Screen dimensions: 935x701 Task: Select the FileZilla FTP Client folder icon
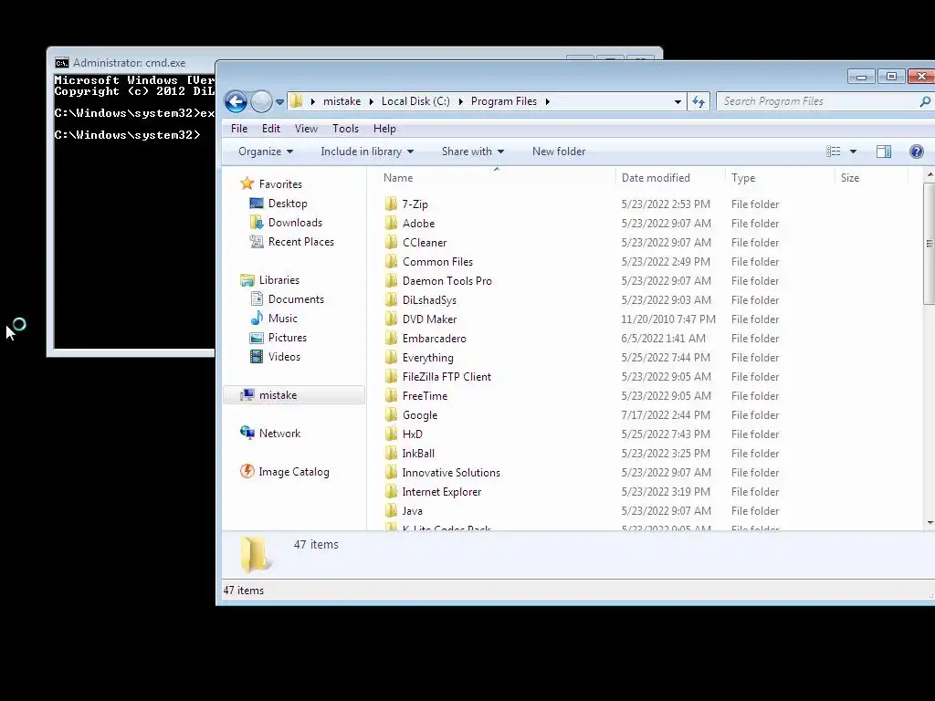[x=391, y=376]
